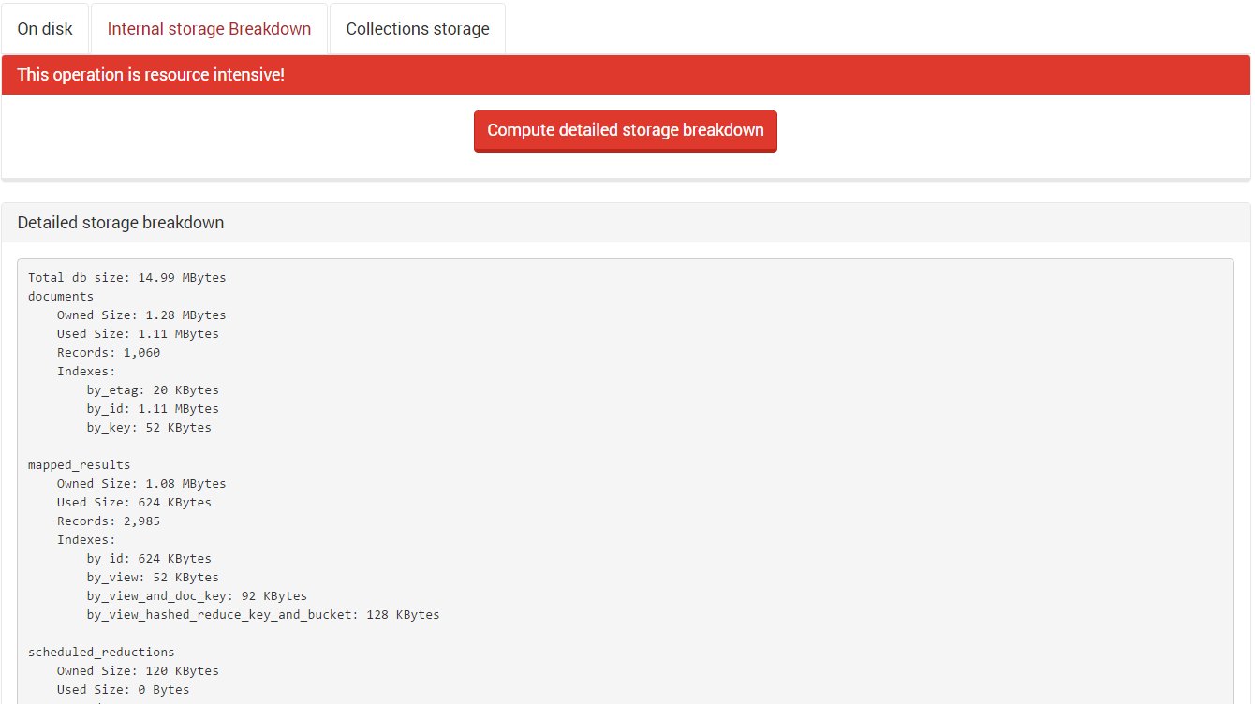Screen dimensions: 1255x704
Task: Click scheduled_reductions Owned Size 120 KBytes
Action: pyautogui.click(x=138, y=670)
